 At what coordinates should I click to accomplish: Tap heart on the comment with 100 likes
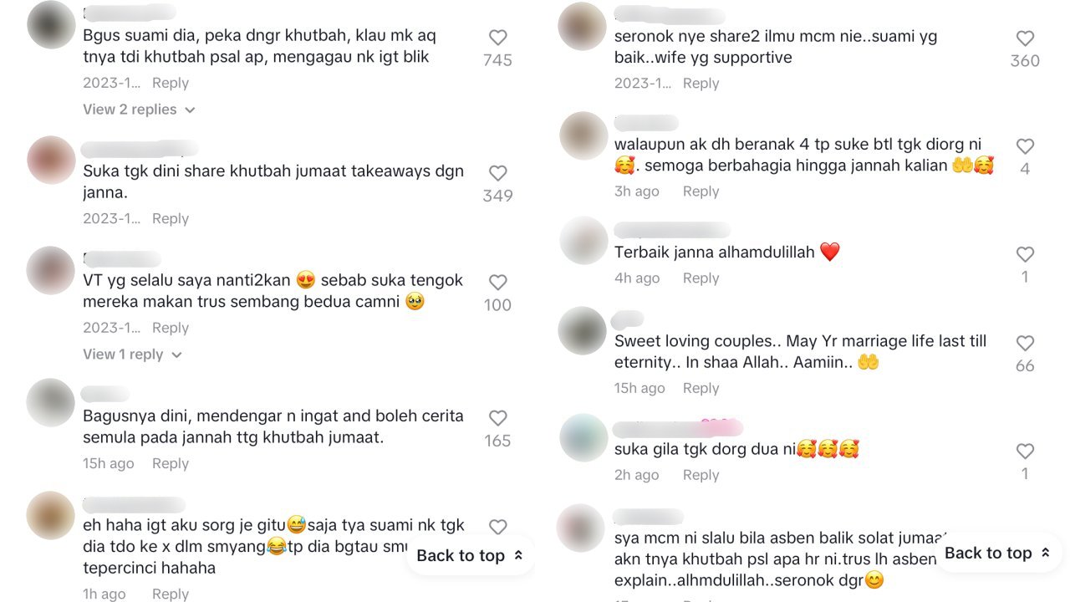point(497,283)
